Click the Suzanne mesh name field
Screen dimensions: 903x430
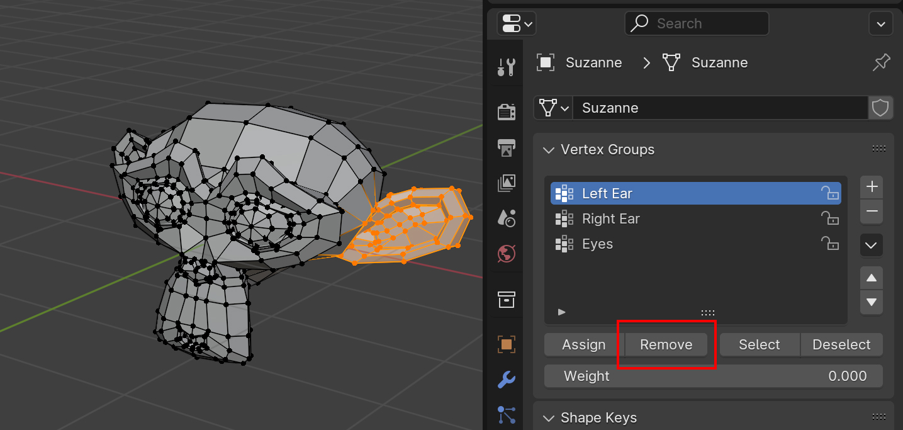click(x=721, y=108)
